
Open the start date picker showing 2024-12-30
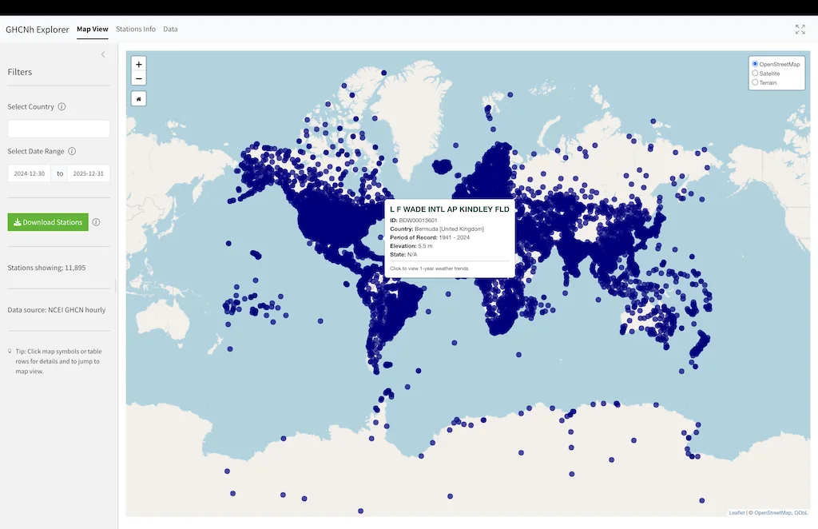pos(29,173)
